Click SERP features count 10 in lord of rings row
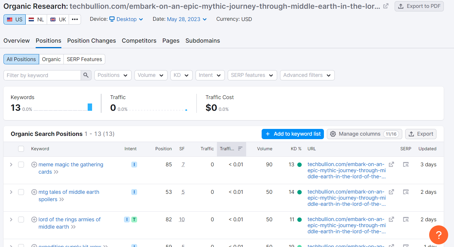 (x=182, y=220)
